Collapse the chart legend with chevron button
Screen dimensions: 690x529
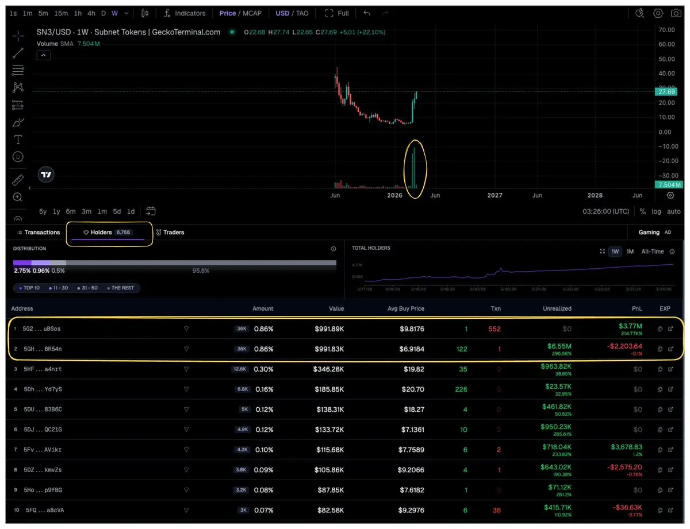coord(44,56)
